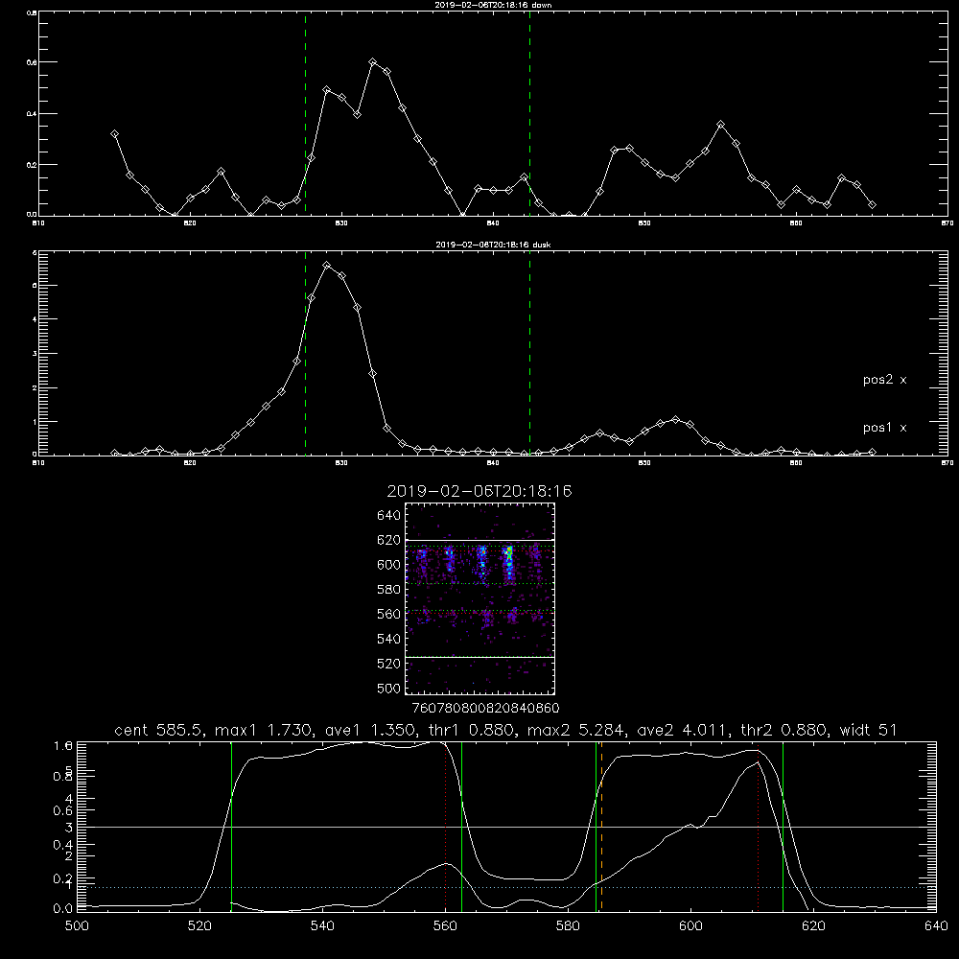
Task: Click the 640 y-axis label of spectrogram image
Action: [x=389, y=516]
